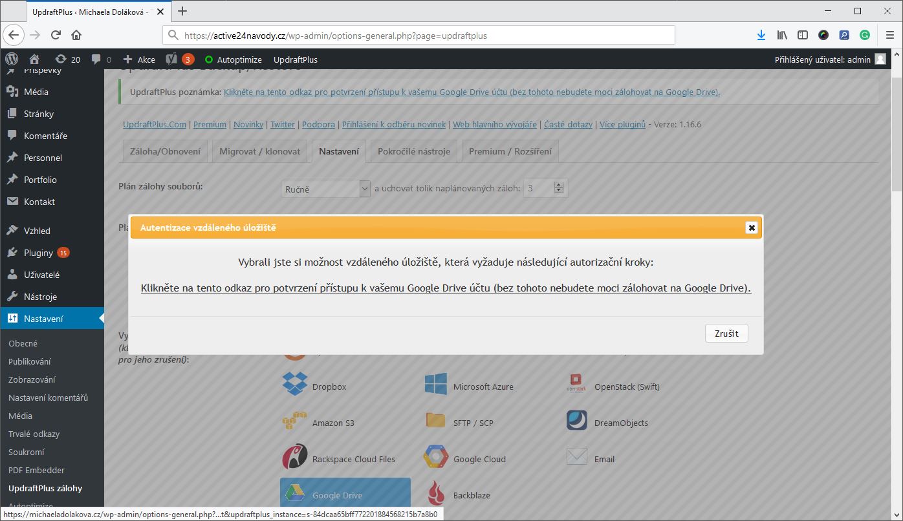Choose Microsoft Azure as remote storage
This screenshot has height=521, width=903.
[436, 386]
